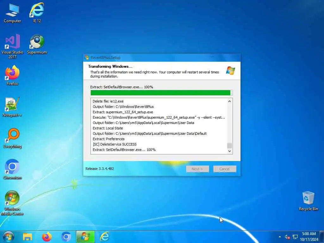The width and height of the screenshot is (324, 243).
Task: Click the install log scrollbar thumb
Action: pyautogui.click(x=230, y=146)
